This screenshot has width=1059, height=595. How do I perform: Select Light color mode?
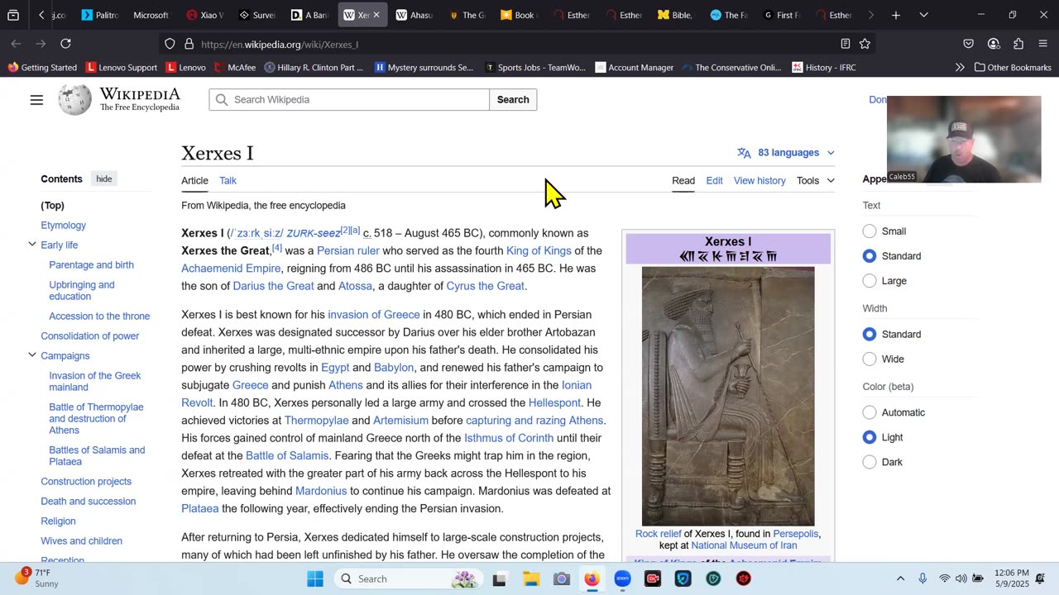pos(870,437)
